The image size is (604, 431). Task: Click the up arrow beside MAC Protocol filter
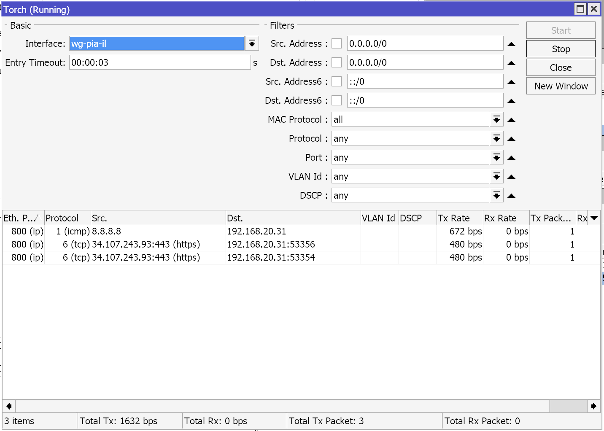pyautogui.click(x=511, y=119)
